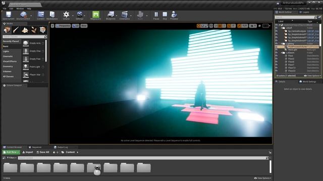Select the Landscape mode icon
This screenshot has height=181, width=323.
(x=25, y=30)
